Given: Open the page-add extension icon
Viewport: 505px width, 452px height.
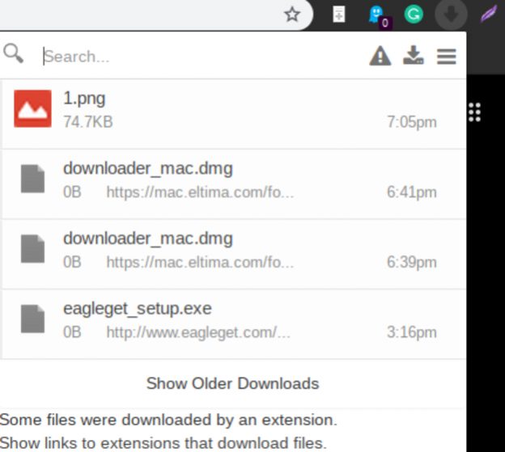Looking at the screenshot, I should [339, 15].
